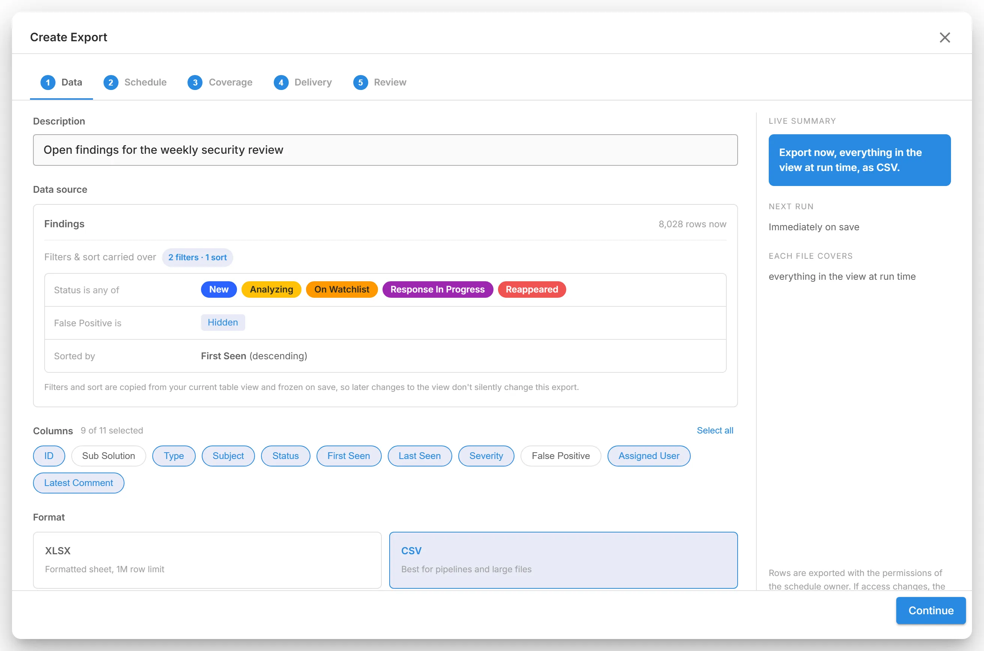Image resolution: width=984 pixels, height=651 pixels.
Task: Deselect the Last Seen column chip
Action: (x=420, y=456)
